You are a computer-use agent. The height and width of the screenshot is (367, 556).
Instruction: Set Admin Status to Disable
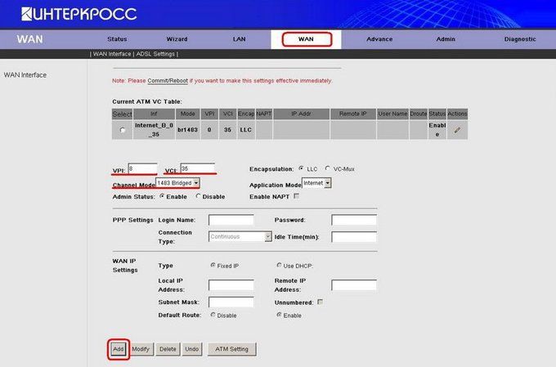pyautogui.click(x=198, y=196)
